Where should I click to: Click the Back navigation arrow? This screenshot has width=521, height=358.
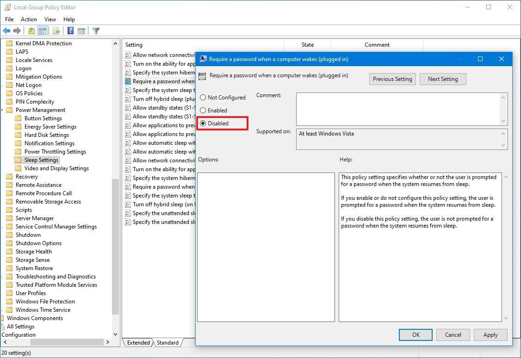[x=6, y=31]
